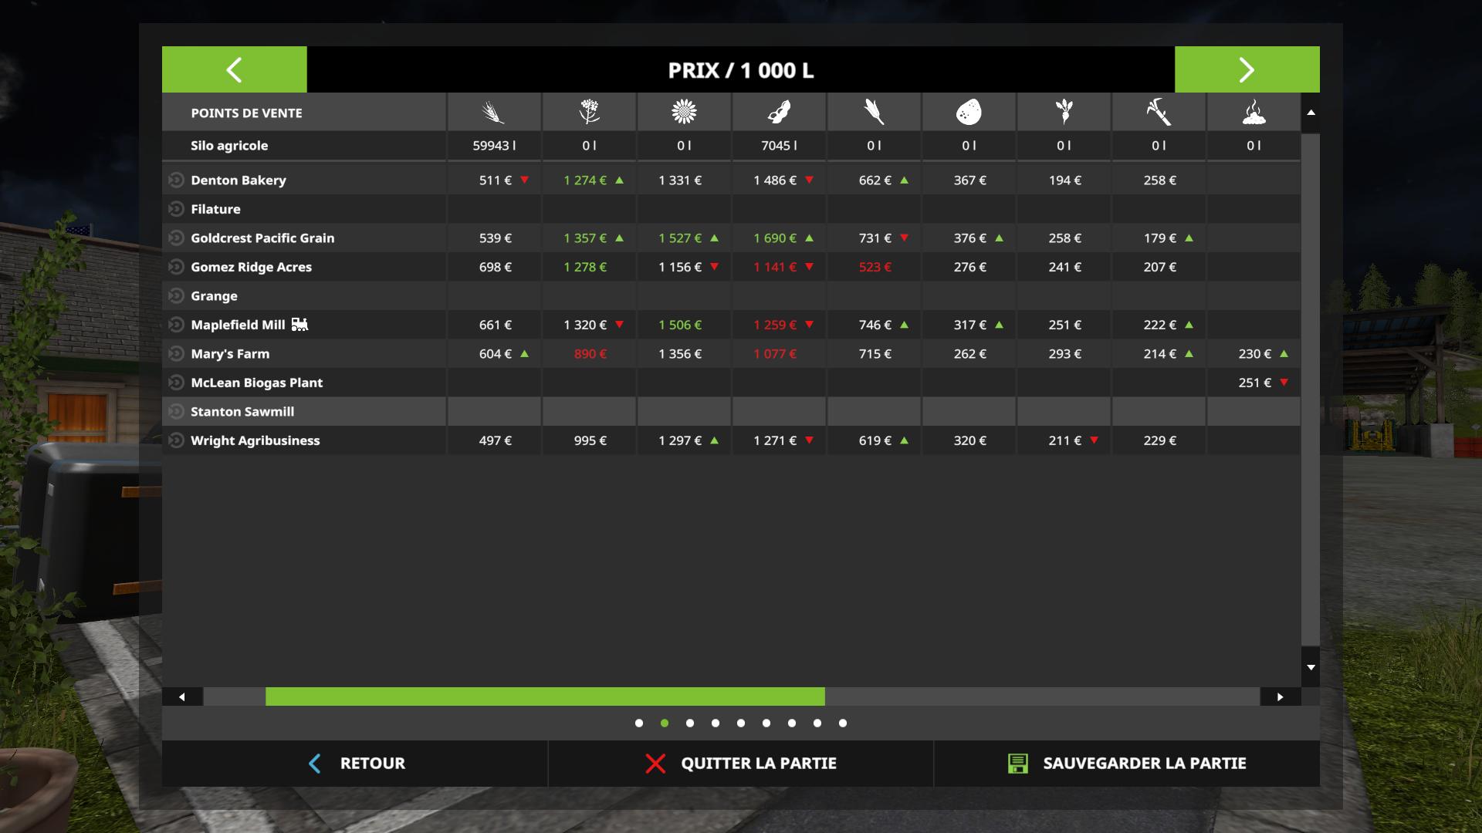The height and width of the screenshot is (833, 1482).
Task: Click the table's scroll down arrow
Action: click(x=1311, y=667)
